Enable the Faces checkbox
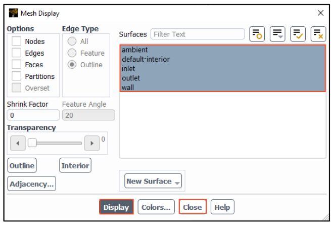Viewport: 331px width, 226px height. pyautogui.click(x=17, y=65)
